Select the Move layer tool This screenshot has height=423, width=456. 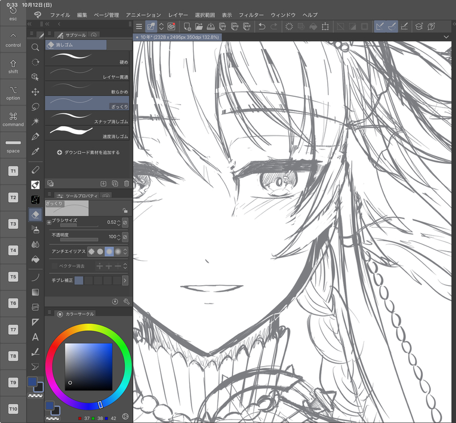point(35,92)
